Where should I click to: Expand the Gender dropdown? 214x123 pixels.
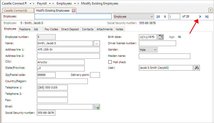pos(155,50)
